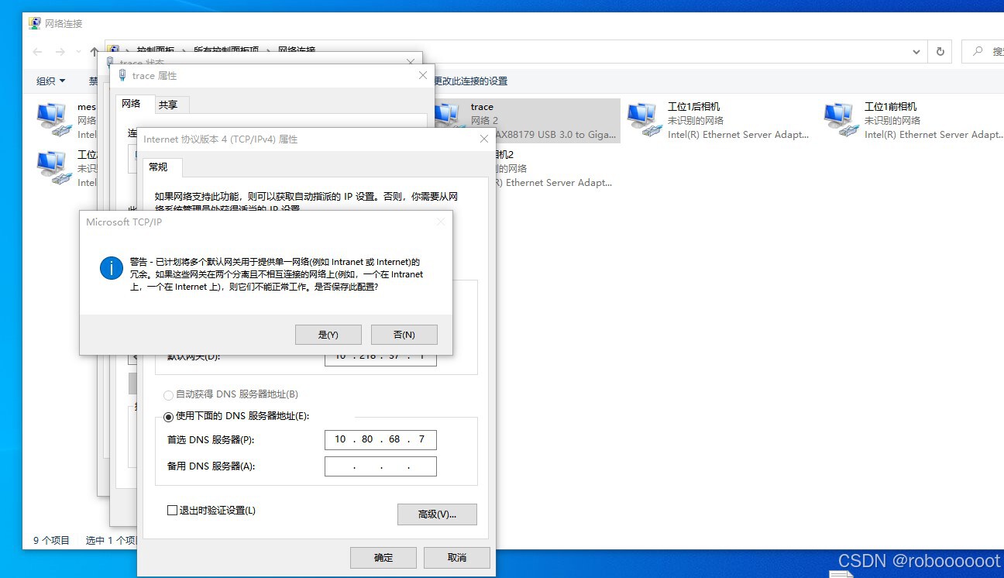Click the trace adapter name text
Image resolution: width=1004 pixels, height=578 pixels.
[x=482, y=107]
